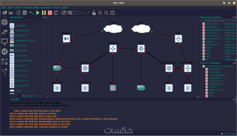
Task: Create a new blank project from toolbar
Action: pyautogui.click(x=5, y=13)
